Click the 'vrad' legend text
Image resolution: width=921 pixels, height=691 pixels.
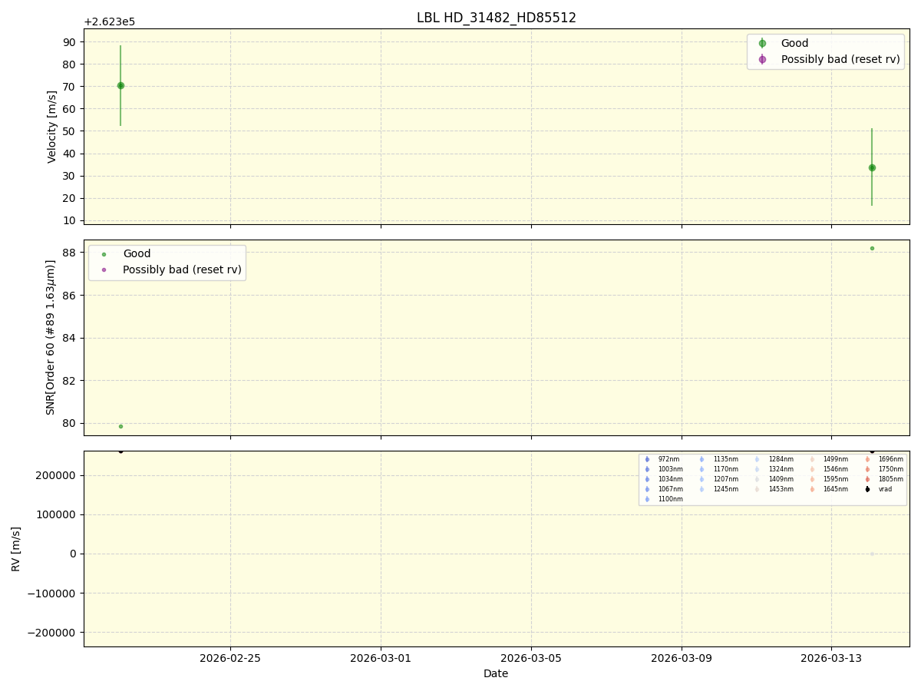pos(886,489)
